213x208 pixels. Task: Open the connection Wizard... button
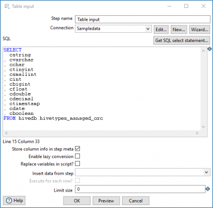[200, 30]
